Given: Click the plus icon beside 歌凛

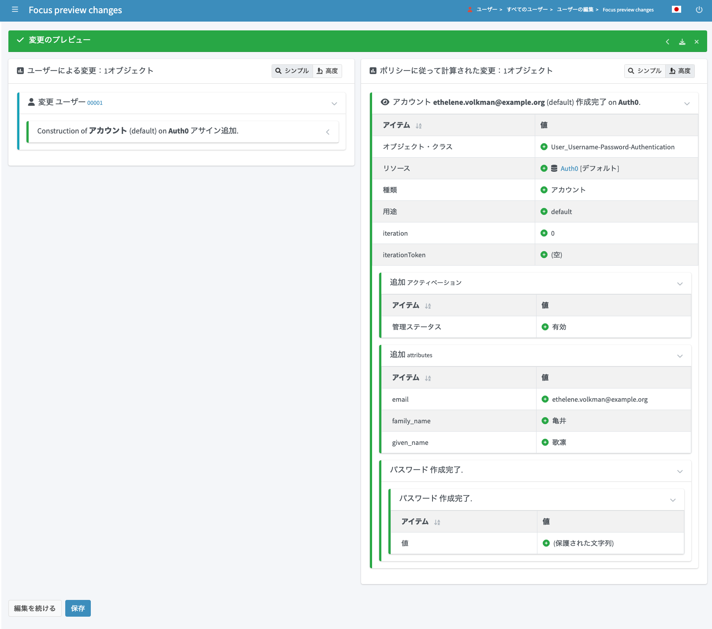Looking at the screenshot, I should coord(545,442).
